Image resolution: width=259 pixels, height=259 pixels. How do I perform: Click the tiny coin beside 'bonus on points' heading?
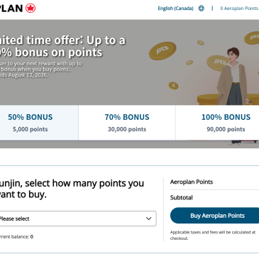189,62
